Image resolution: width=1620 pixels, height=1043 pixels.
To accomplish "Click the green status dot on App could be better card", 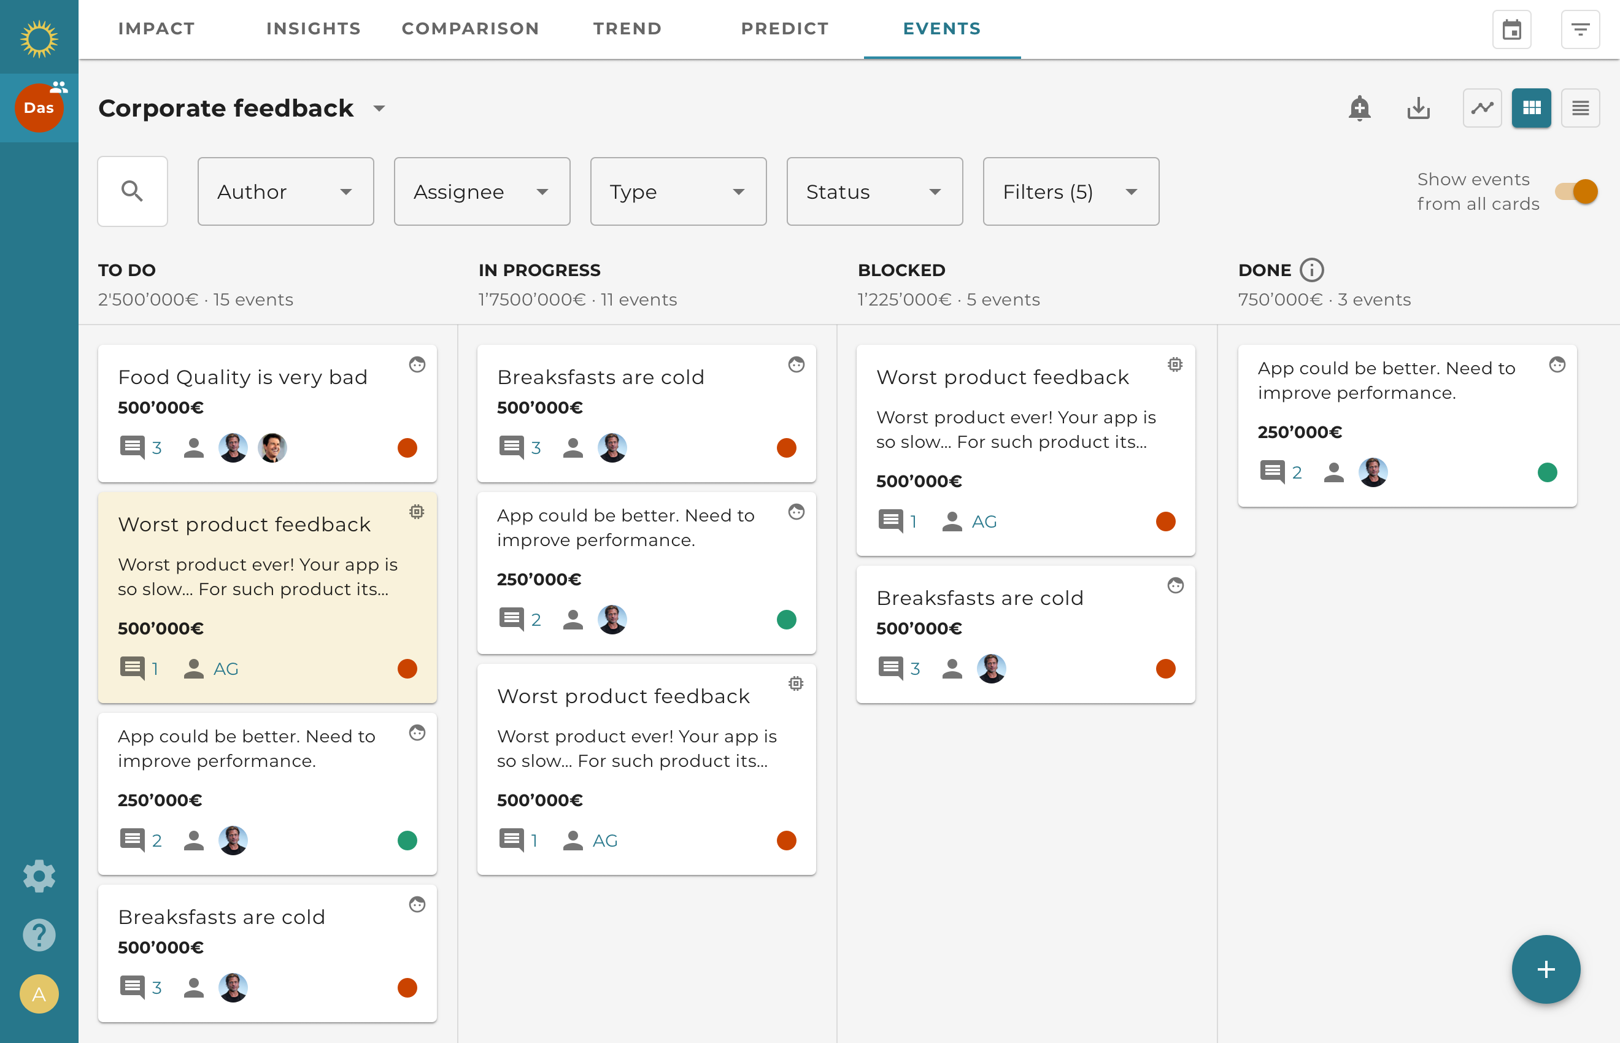I will 785,618.
